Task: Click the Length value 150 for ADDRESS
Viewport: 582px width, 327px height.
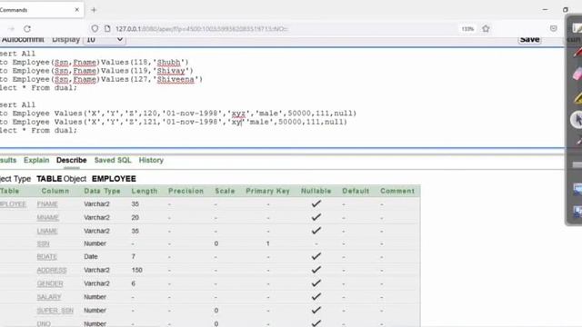Action: [137, 270]
